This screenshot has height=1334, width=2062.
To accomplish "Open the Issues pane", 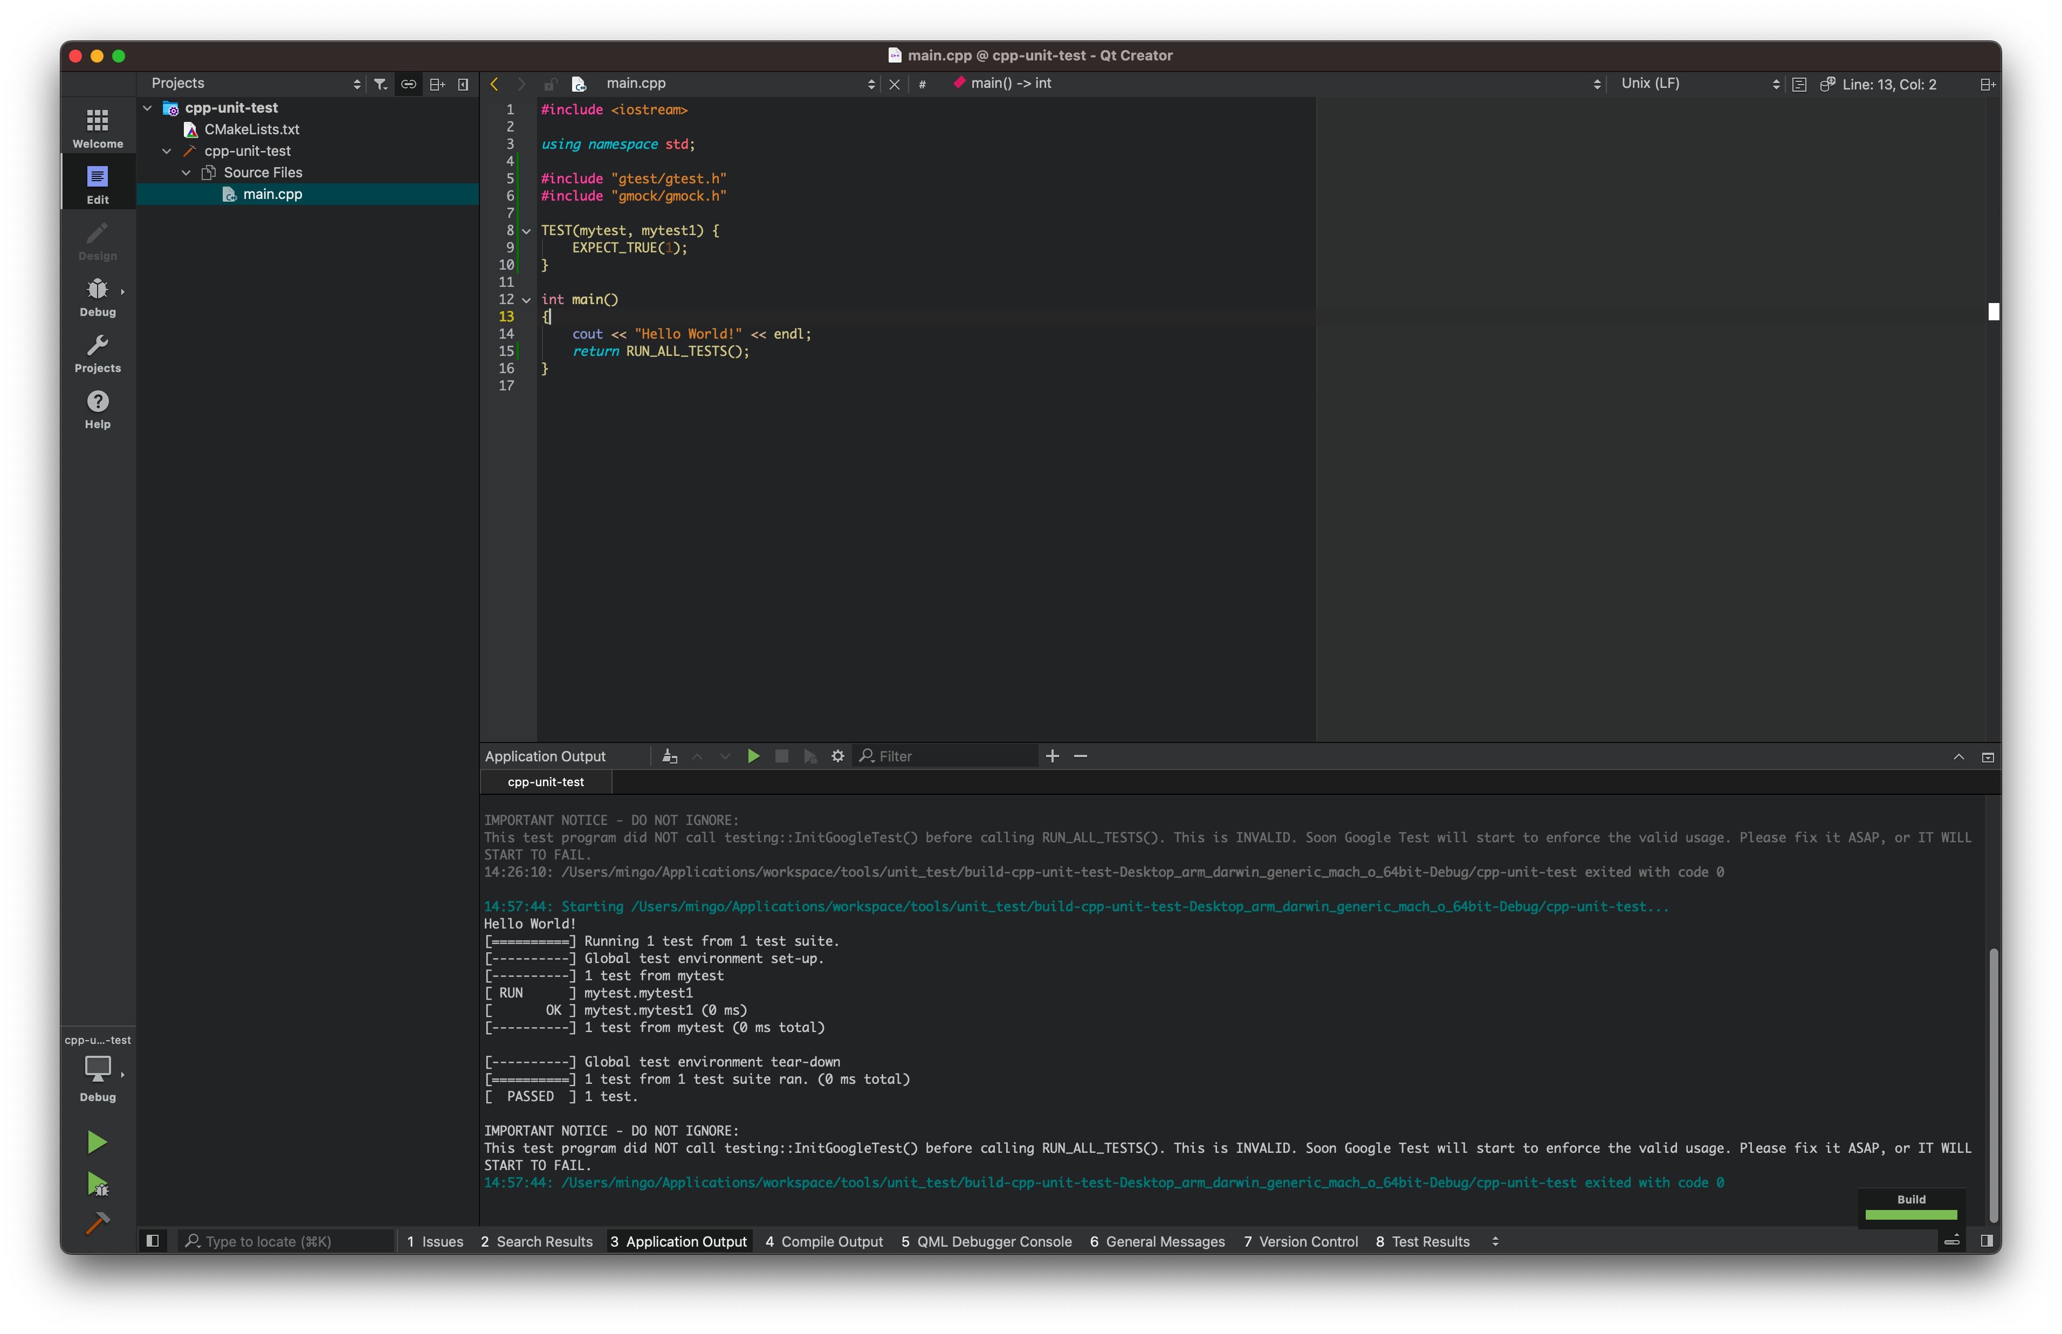I will [435, 1241].
